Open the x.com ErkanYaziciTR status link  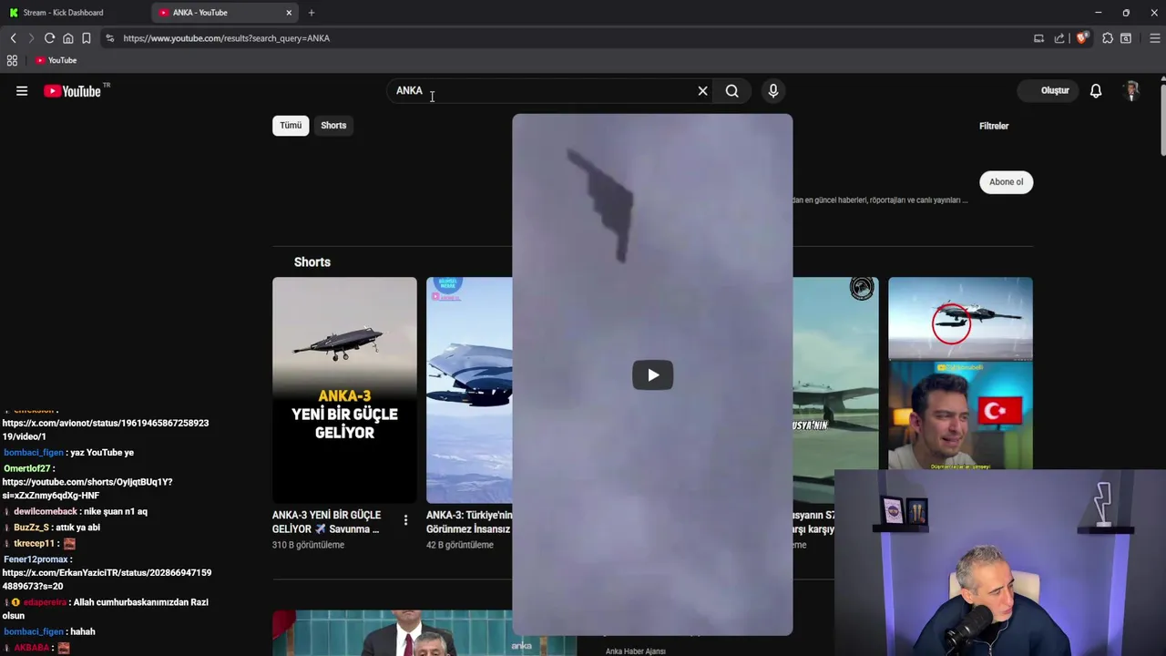coord(107,579)
